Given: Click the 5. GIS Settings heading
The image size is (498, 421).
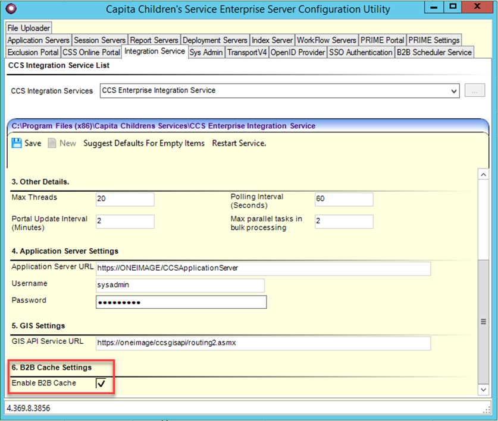Looking at the screenshot, I should [x=38, y=326].
